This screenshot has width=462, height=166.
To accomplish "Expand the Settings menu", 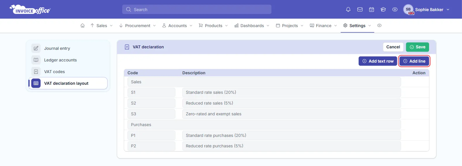I will click(357, 26).
